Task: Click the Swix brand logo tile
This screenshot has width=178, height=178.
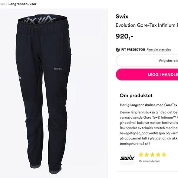Action: point(127,158)
